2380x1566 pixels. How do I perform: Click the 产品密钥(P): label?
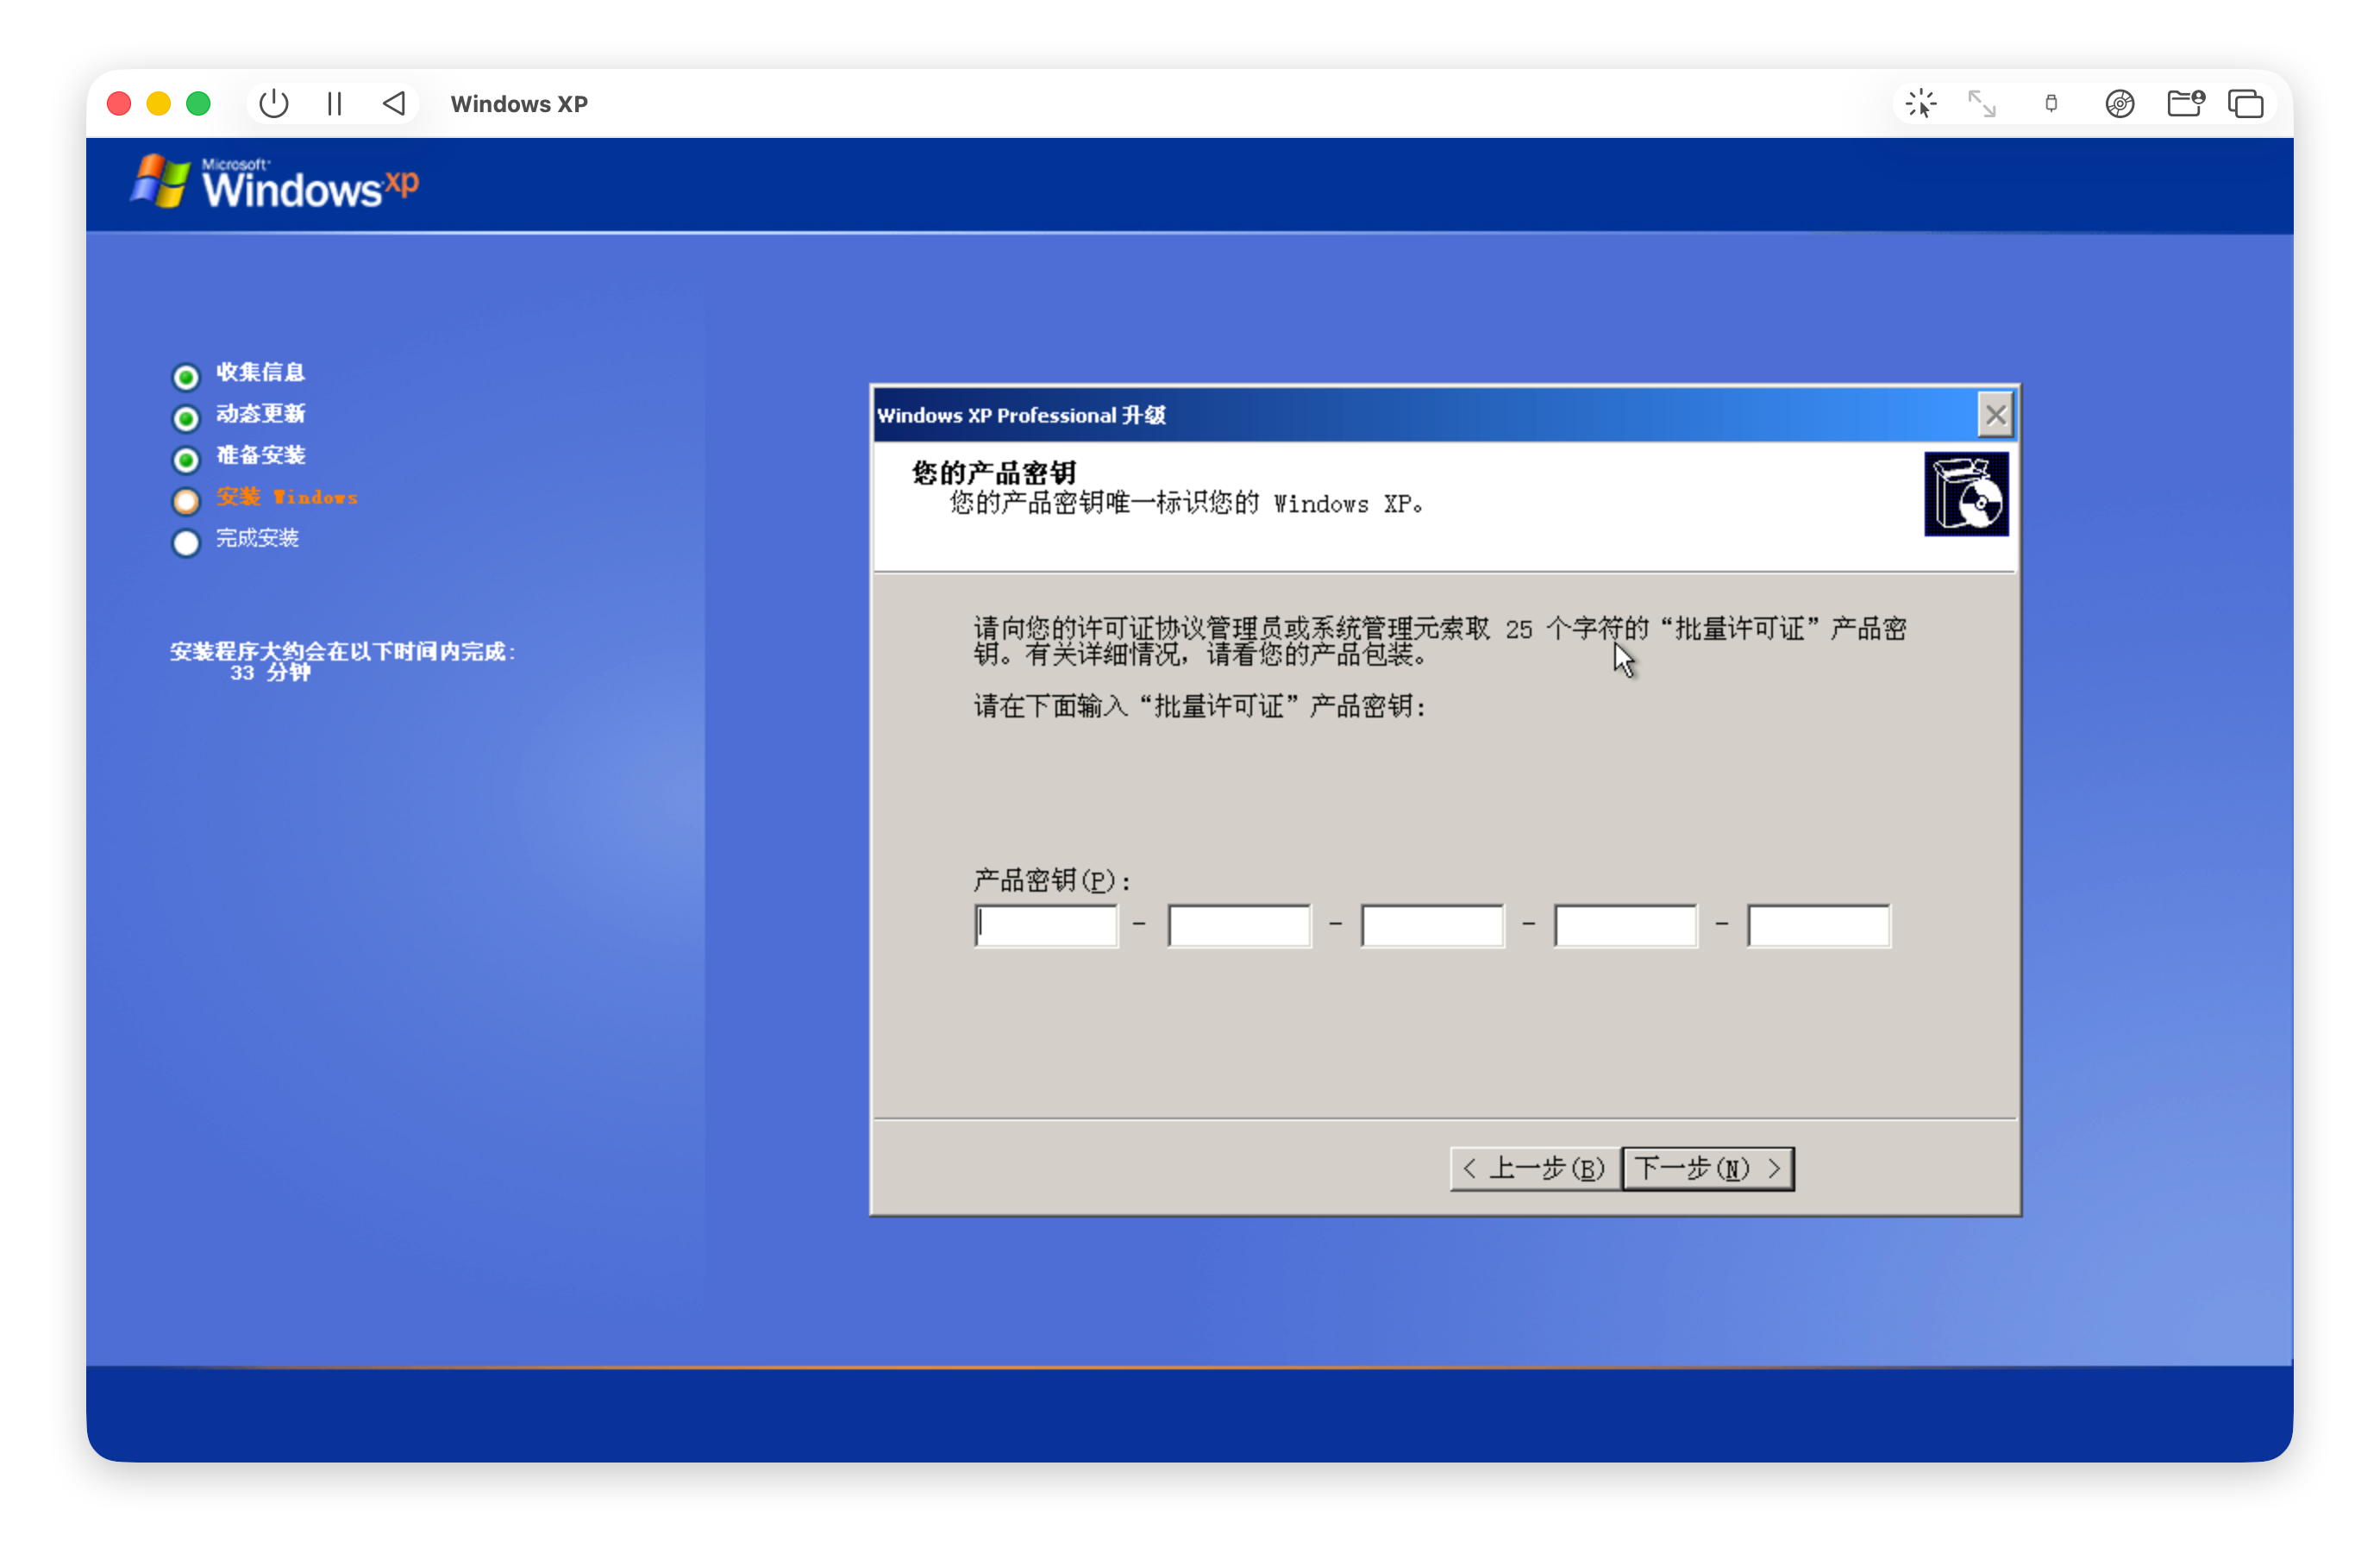(x=1052, y=880)
